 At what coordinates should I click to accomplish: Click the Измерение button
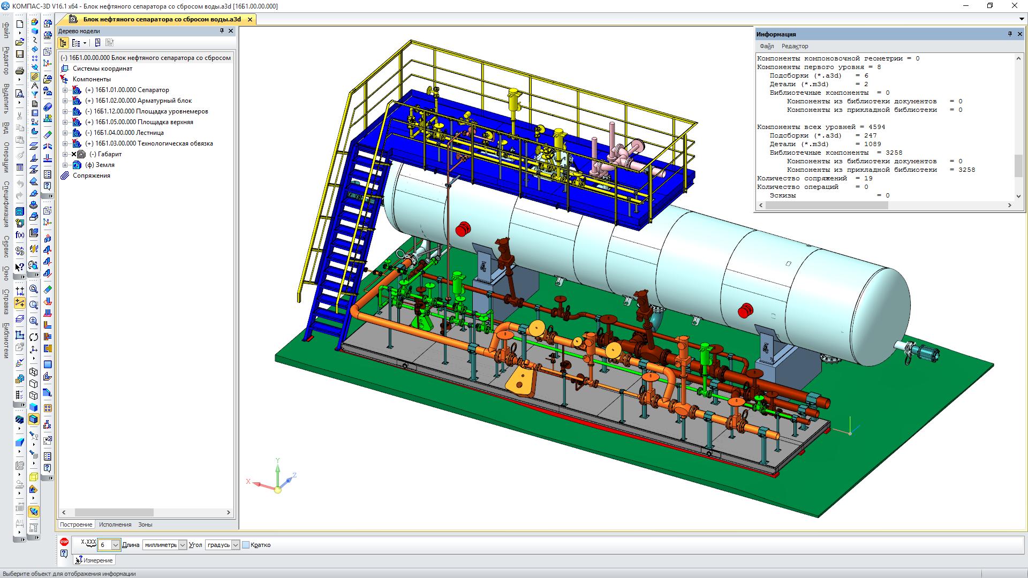click(94, 560)
